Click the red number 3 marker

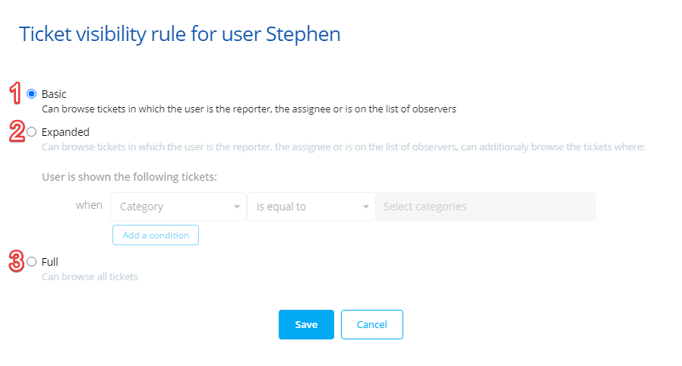[16, 261]
